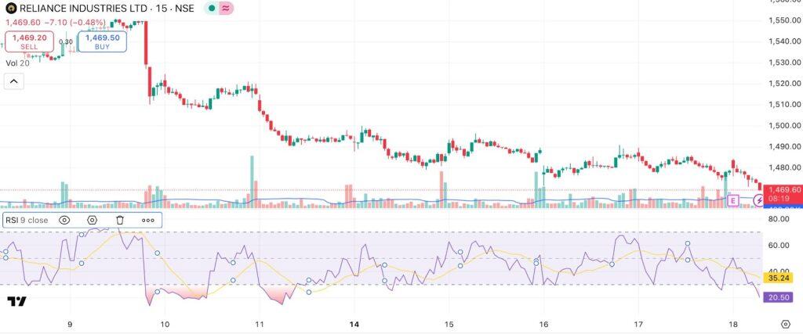Image resolution: width=803 pixels, height=334 pixels.
Task: Collapse the indicator legend with chevron
Action: (14, 81)
